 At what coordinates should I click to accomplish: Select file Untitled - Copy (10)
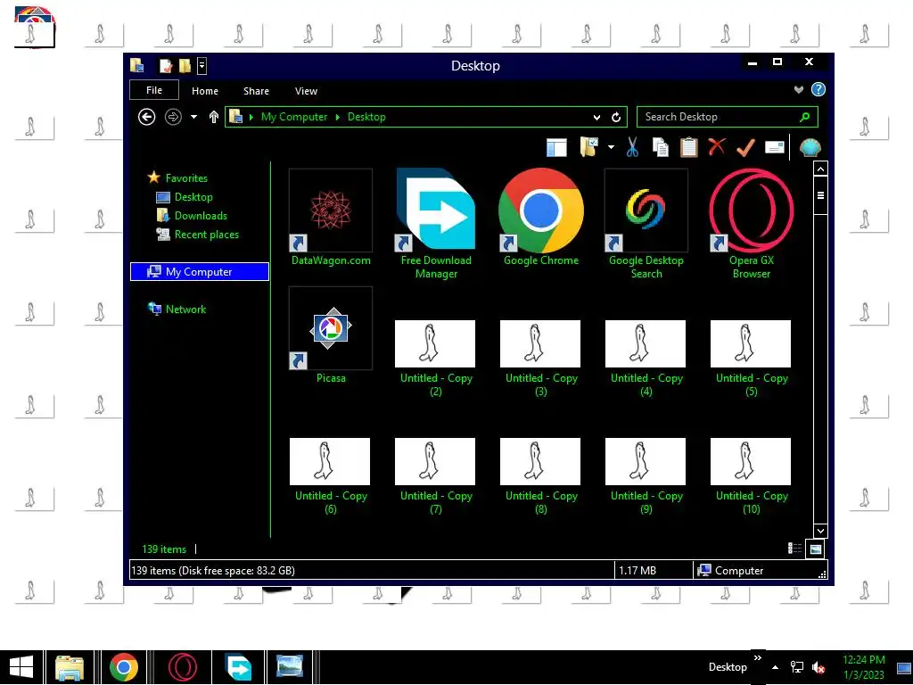click(751, 476)
